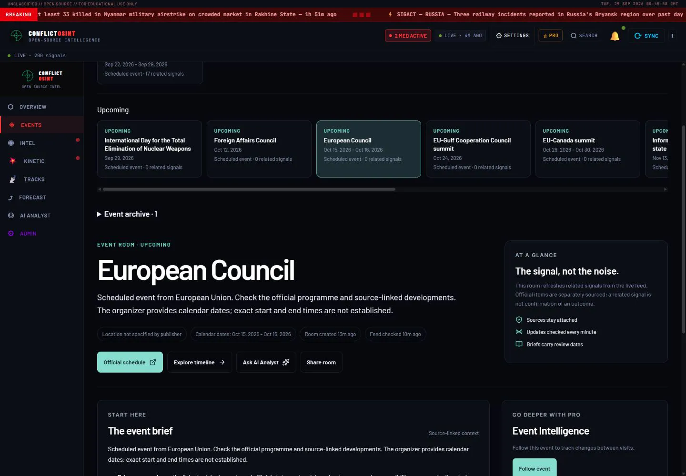Screen dimensions: 686x476
Task: Open the Official schedule link
Action: click(x=130, y=362)
